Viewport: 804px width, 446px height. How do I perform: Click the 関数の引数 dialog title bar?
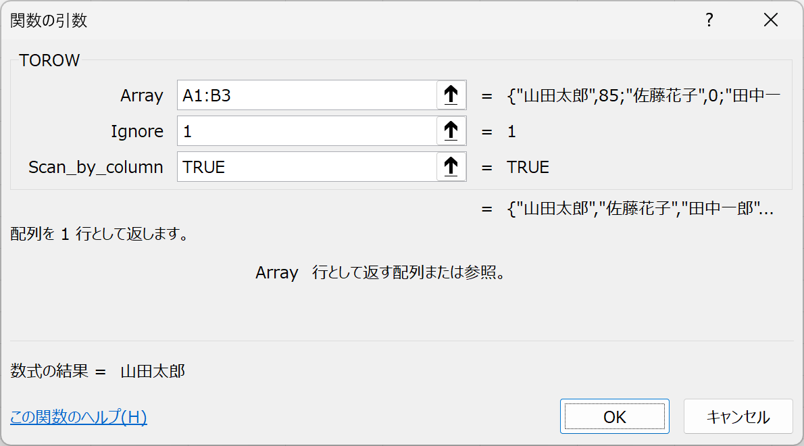point(338,20)
